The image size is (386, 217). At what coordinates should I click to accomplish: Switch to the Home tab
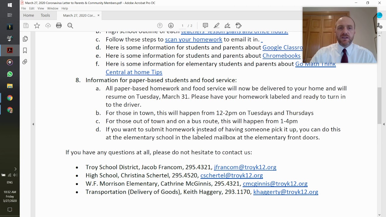(29, 15)
